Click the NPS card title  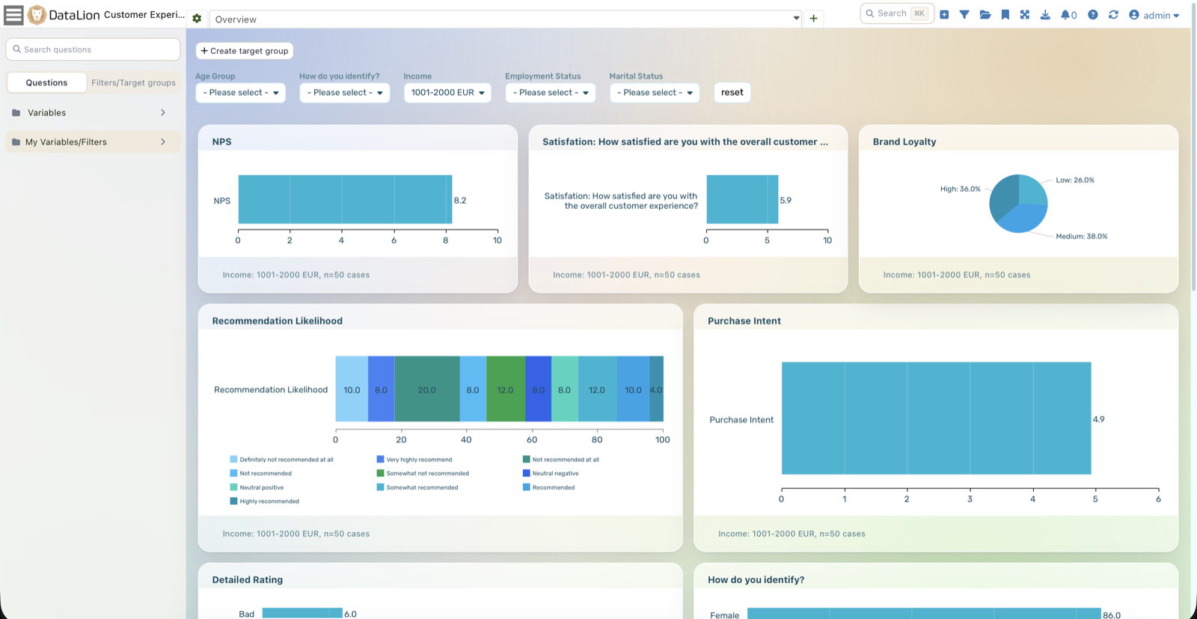(221, 141)
